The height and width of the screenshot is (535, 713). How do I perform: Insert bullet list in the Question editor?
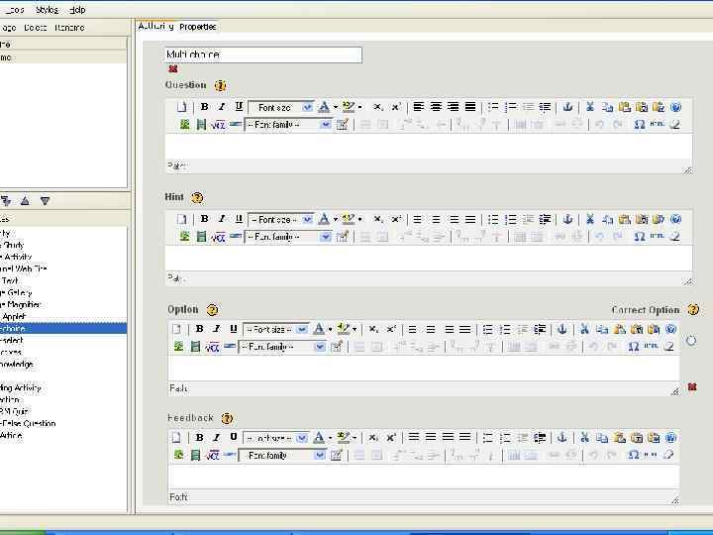click(493, 107)
